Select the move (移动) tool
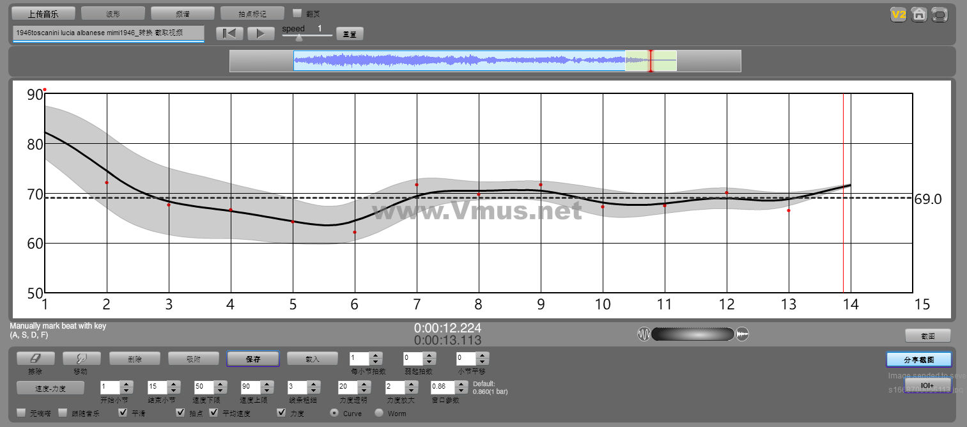 click(81, 359)
